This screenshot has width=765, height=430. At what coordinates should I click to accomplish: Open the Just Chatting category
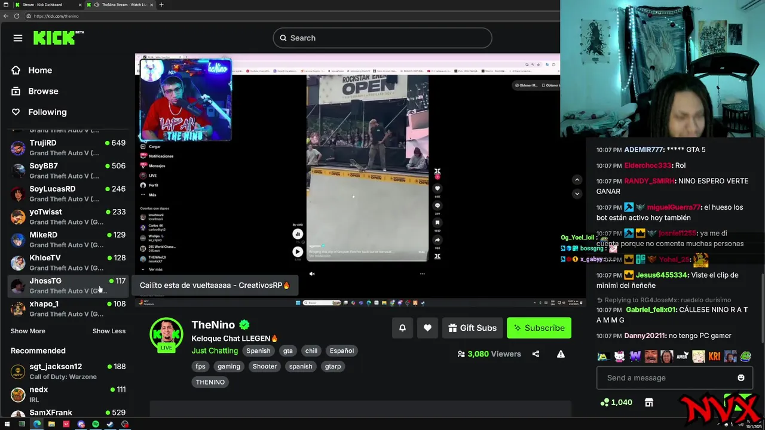click(x=215, y=351)
